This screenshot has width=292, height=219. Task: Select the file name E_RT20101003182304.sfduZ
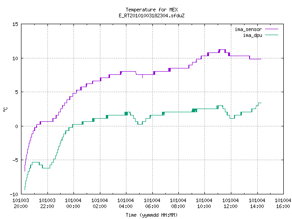[x=151, y=16]
